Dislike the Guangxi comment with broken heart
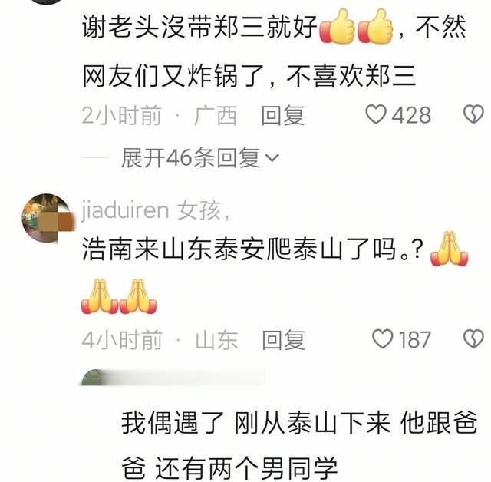The image size is (491, 482). tap(473, 114)
